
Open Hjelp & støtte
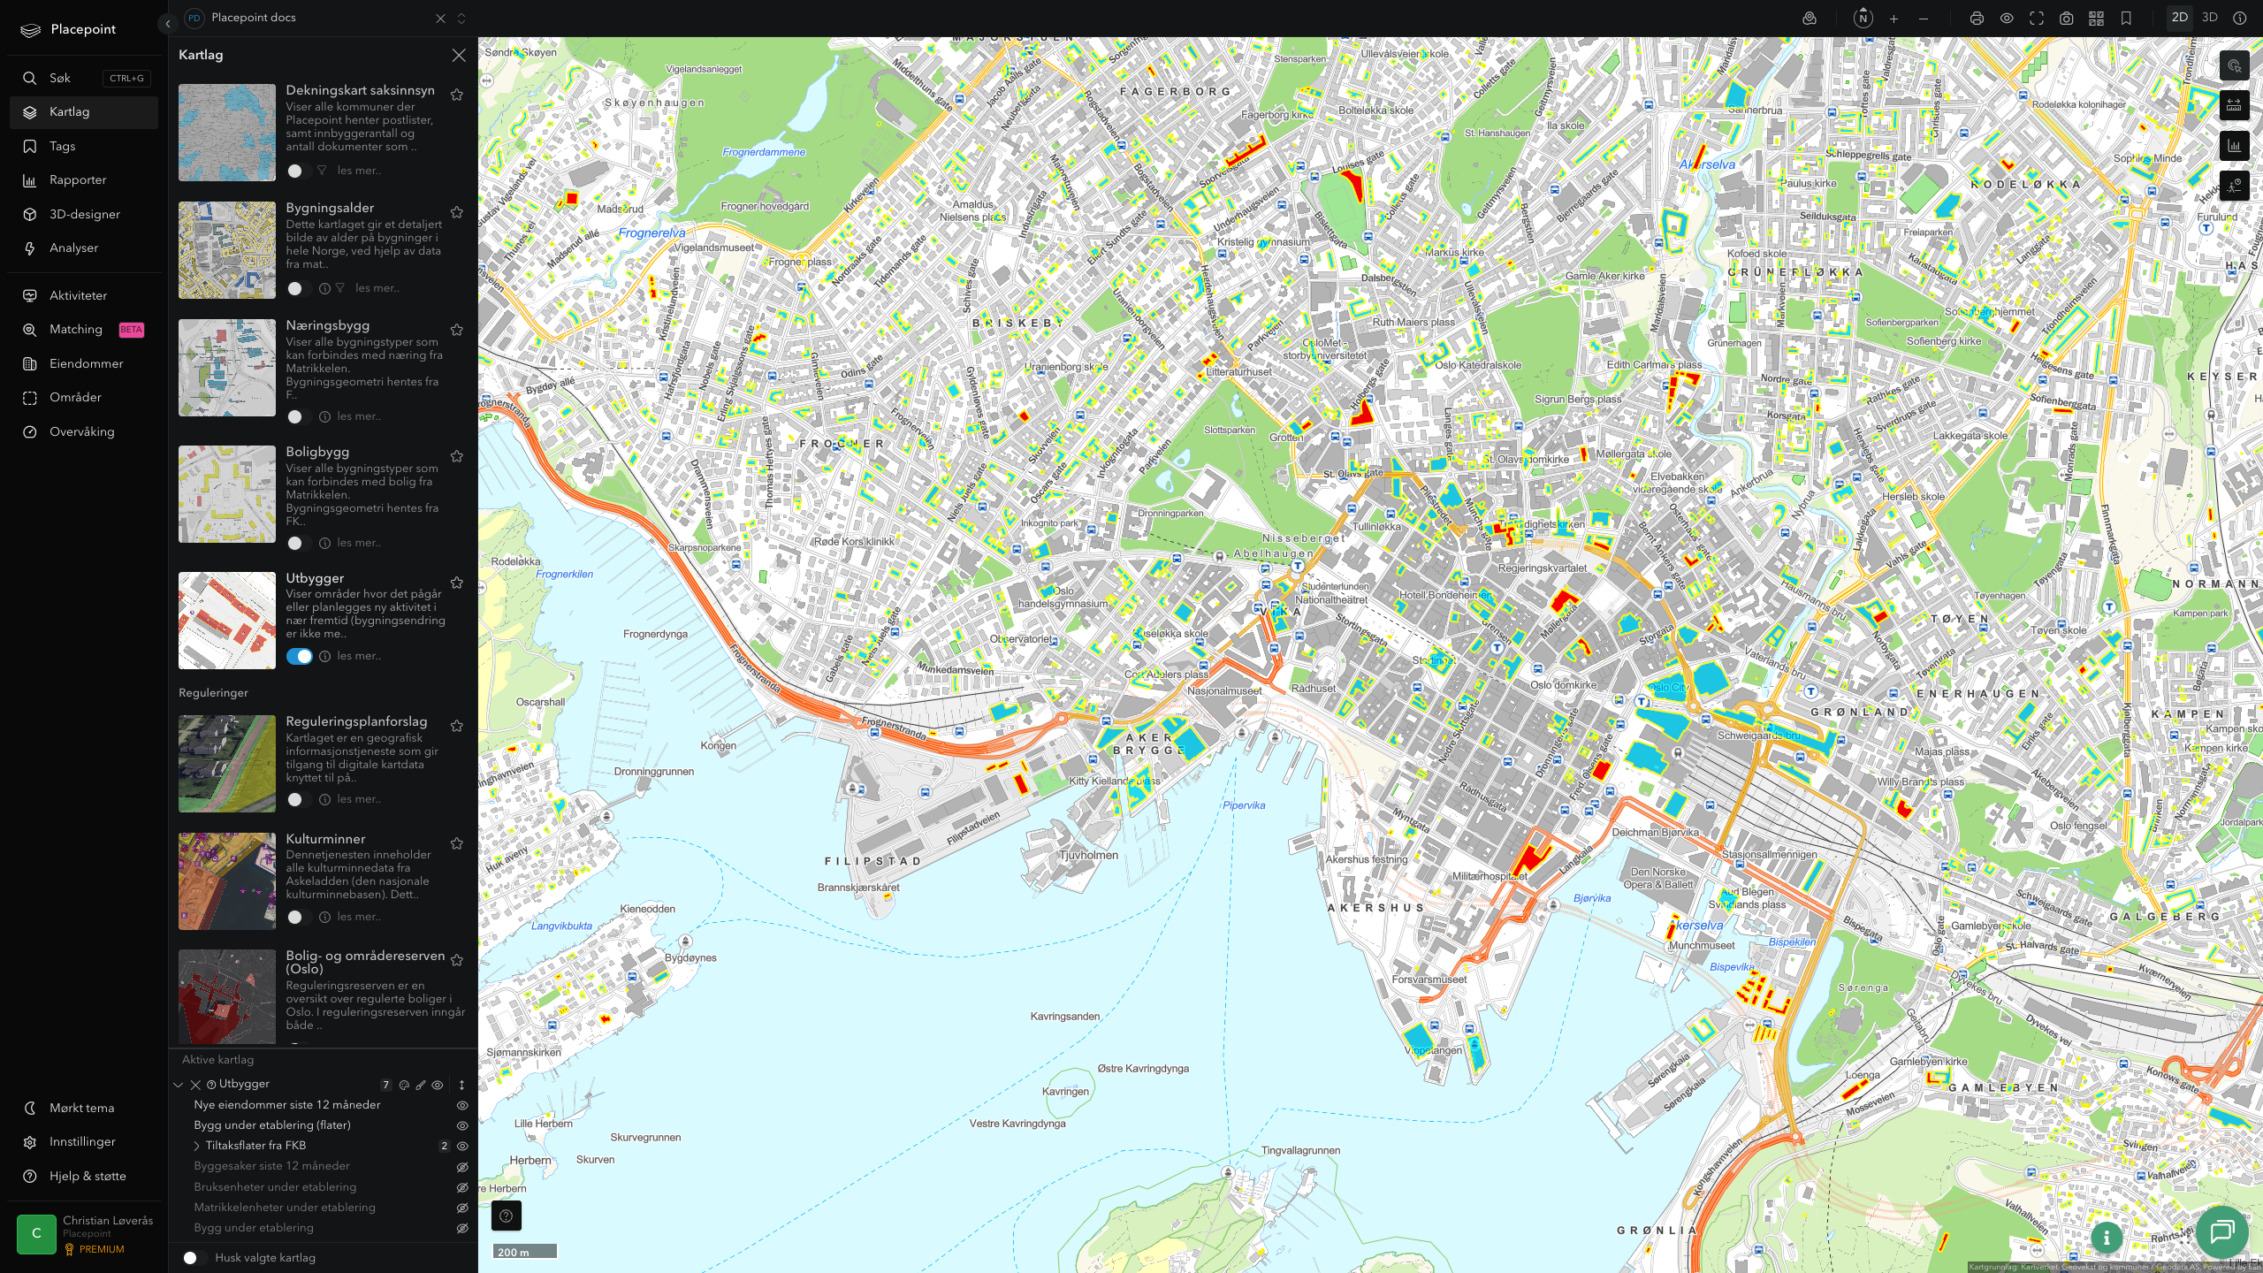click(84, 1177)
